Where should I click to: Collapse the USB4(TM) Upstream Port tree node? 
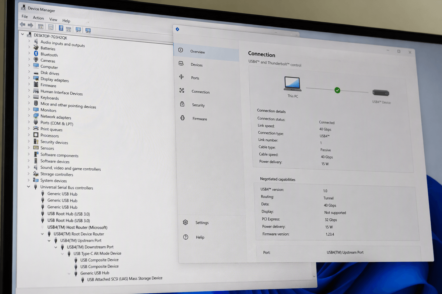tap(49, 240)
